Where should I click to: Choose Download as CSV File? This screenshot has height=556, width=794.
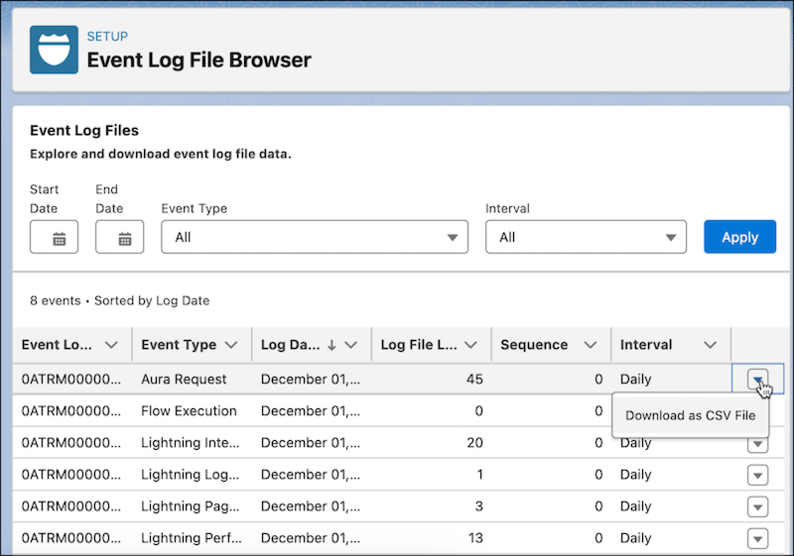point(691,415)
